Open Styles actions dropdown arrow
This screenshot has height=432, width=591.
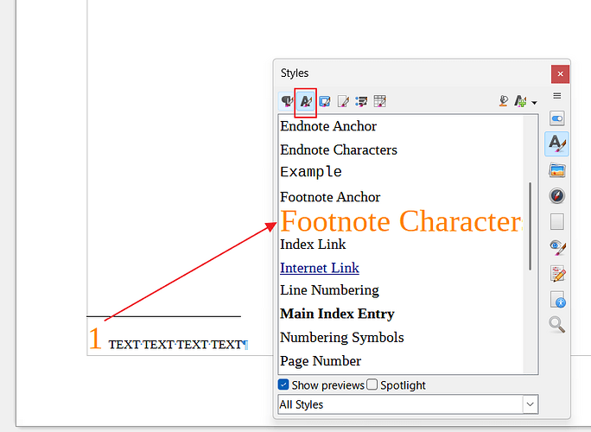pos(534,103)
